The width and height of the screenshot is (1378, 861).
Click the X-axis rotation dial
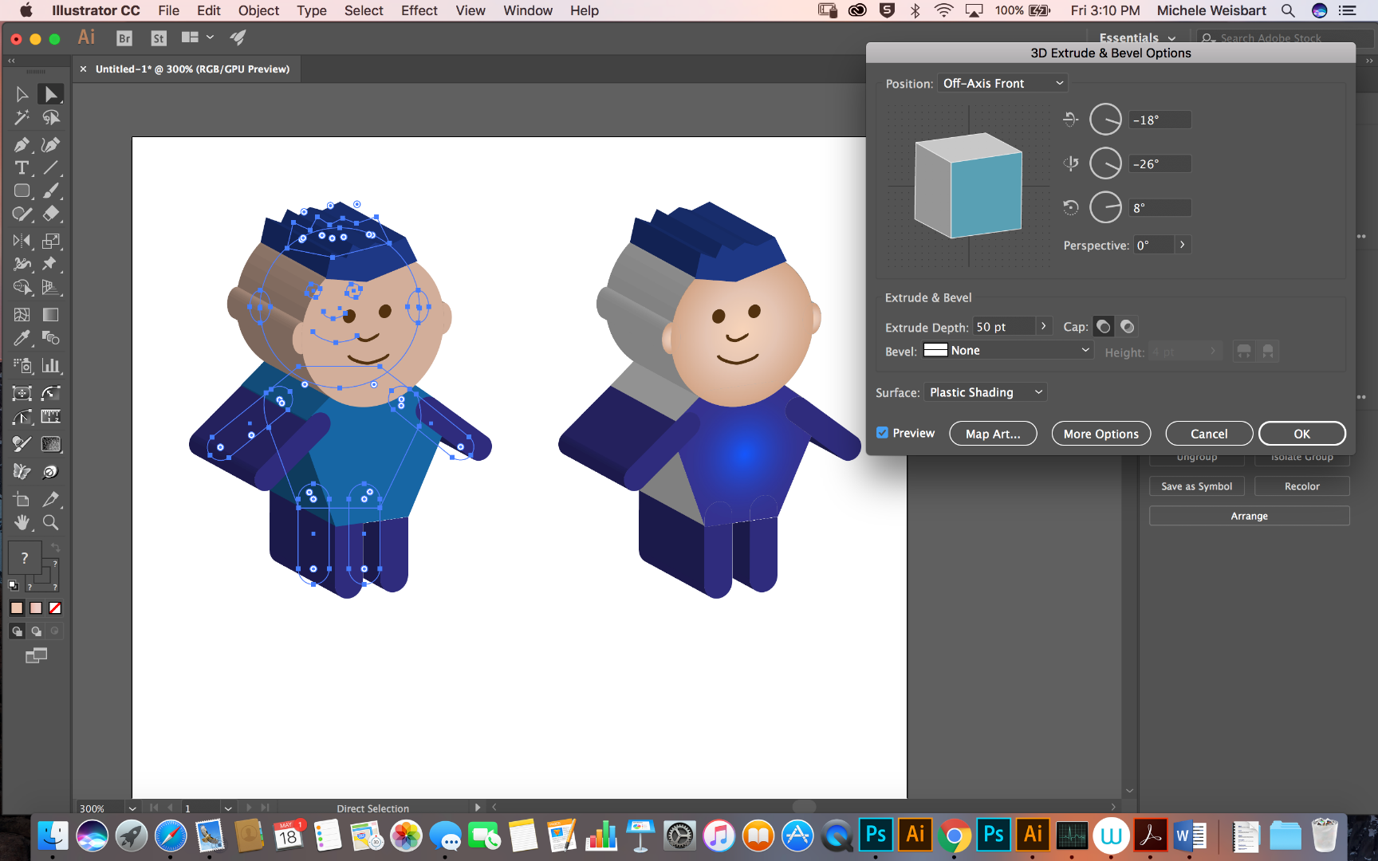click(1105, 120)
